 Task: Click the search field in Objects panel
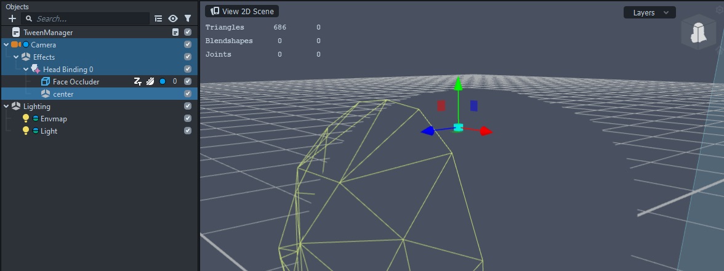tap(86, 18)
